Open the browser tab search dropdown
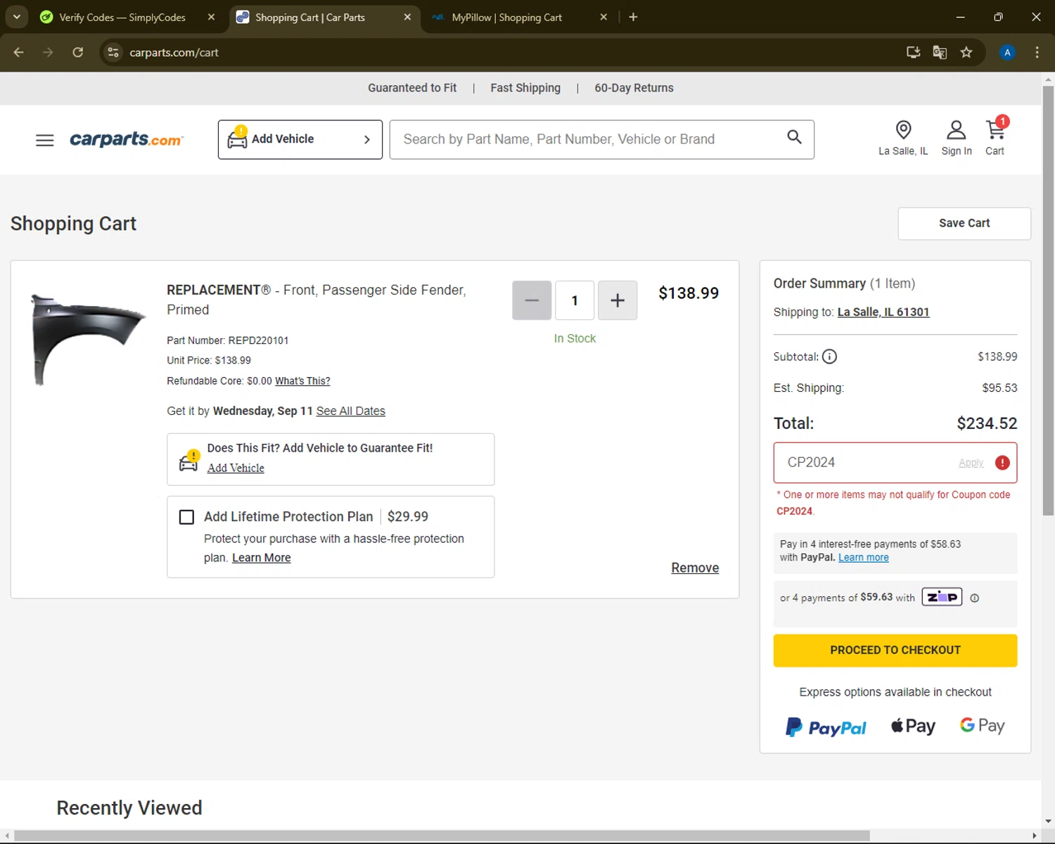 coord(17,17)
